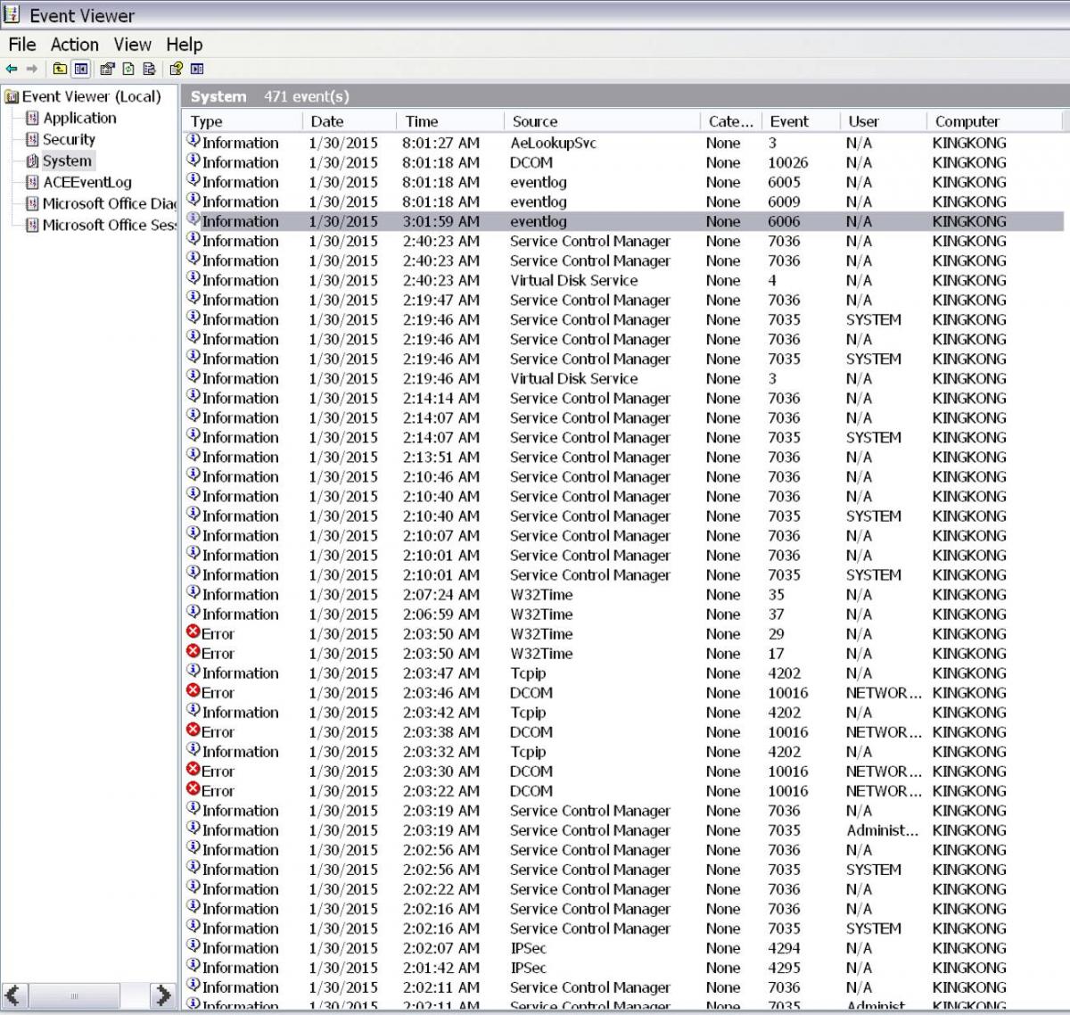Screen dimensions: 1070x1015
Task: Click Error icon of DCOM 2:03:30 AM row
Action: [193, 770]
